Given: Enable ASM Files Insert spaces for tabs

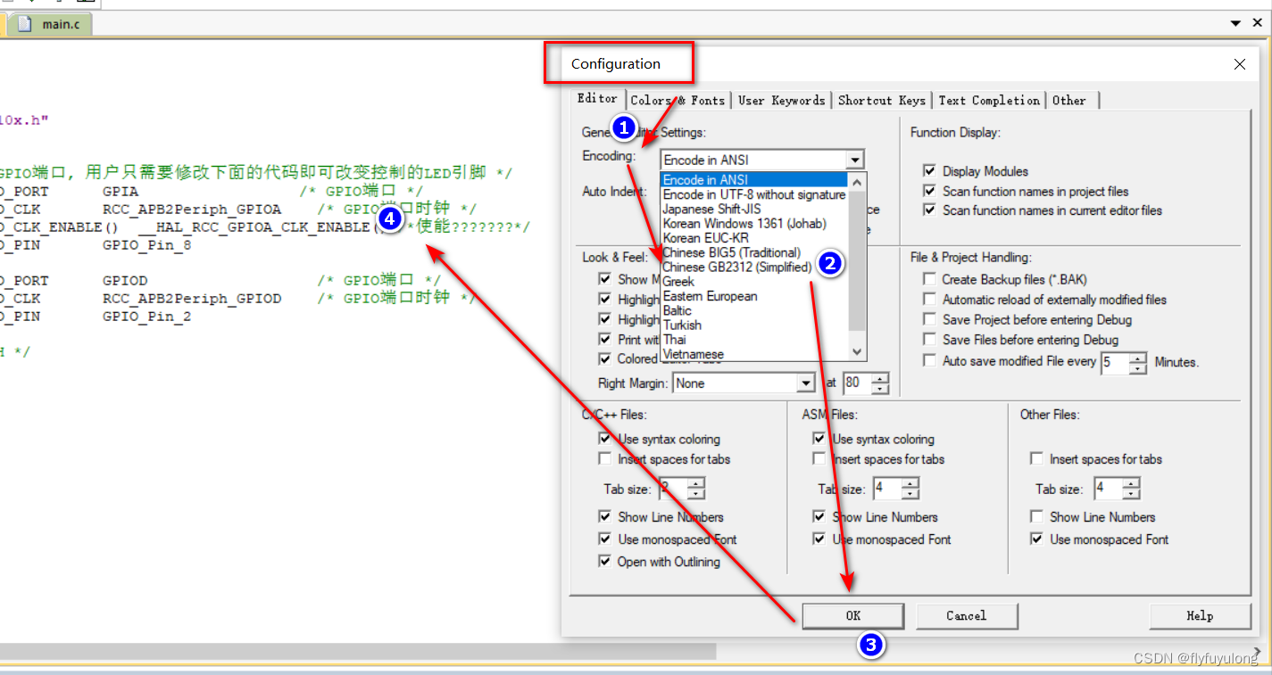Looking at the screenshot, I should pos(819,459).
